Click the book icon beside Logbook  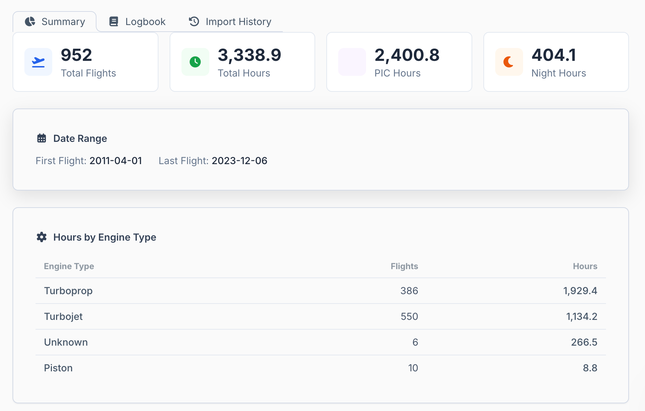pos(114,22)
